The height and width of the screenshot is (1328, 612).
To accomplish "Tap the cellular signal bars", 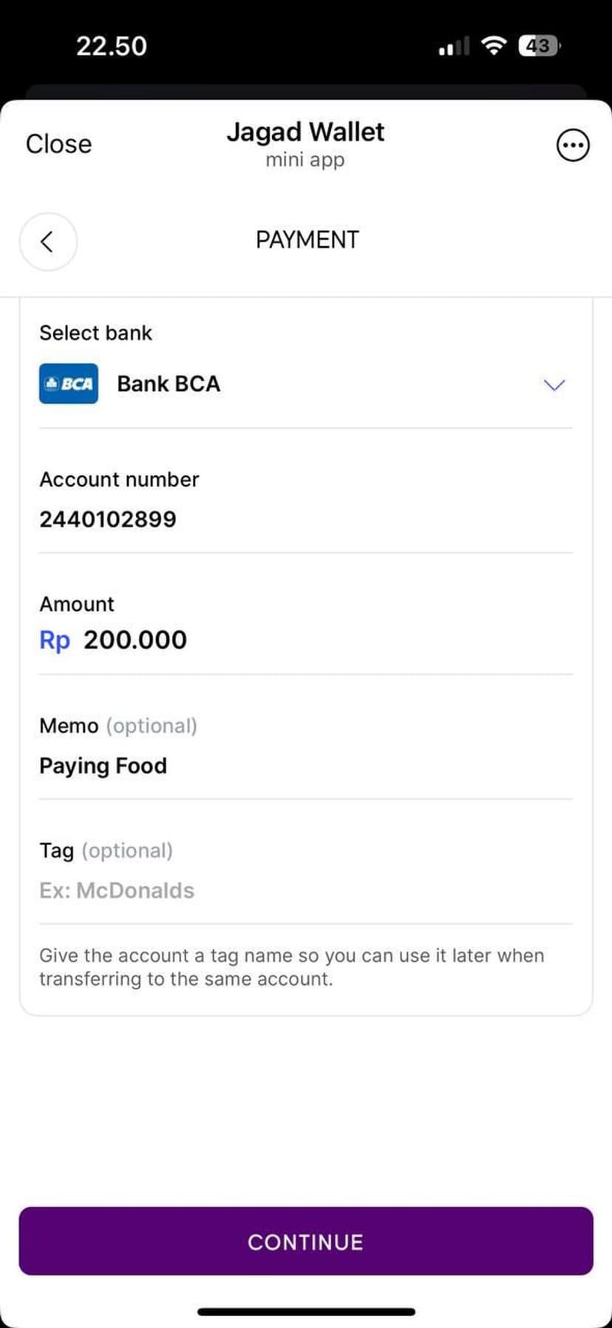I will tap(454, 47).
